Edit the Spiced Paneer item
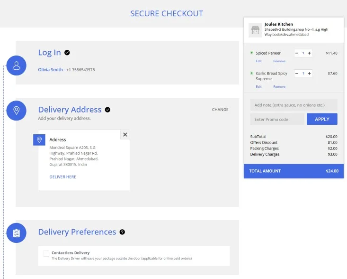Image resolution: width=347 pixels, height=279 pixels. (x=258, y=61)
